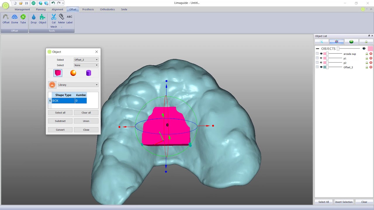This screenshot has height=210, width=374.
Task: Open the Library dropdown
Action: point(78,85)
